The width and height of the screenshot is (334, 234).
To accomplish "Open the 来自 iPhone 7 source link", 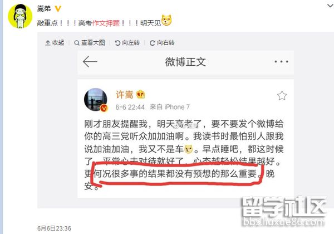I will (x=170, y=107).
